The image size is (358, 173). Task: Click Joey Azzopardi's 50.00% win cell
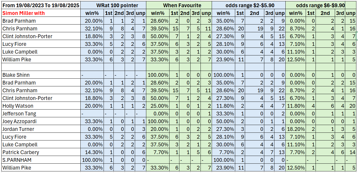click(x=223, y=121)
